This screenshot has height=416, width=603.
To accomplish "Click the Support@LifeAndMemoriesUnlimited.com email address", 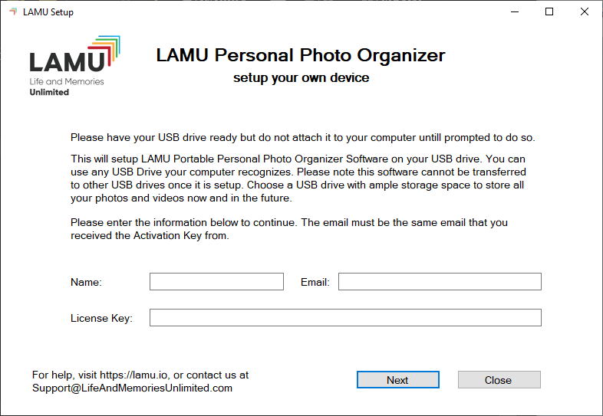I will 132,388.
